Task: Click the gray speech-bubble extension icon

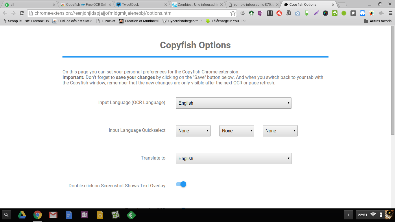Action: 353,13
